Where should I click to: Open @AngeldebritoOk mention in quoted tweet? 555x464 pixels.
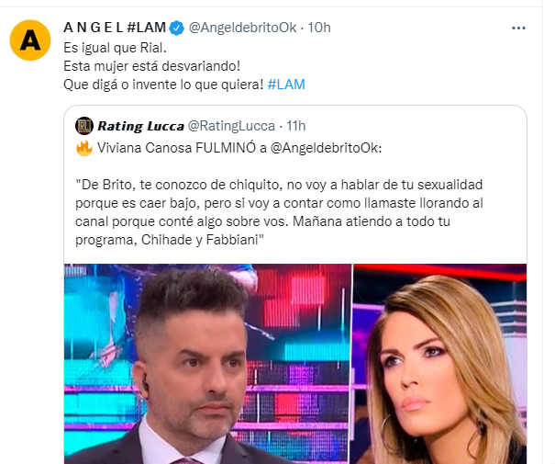click(x=326, y=148)
